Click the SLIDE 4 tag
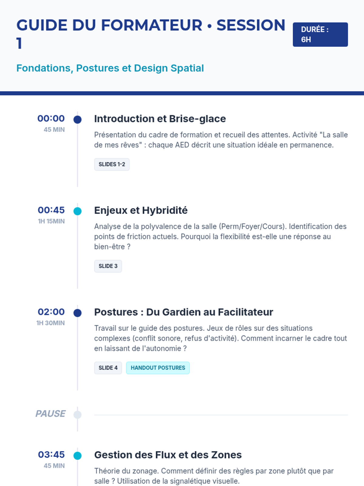Viewport: 364px width, 486px height. click(108, 368)
